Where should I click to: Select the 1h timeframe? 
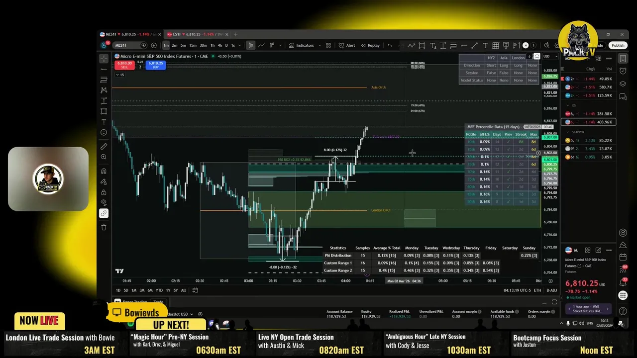(212, 45)
